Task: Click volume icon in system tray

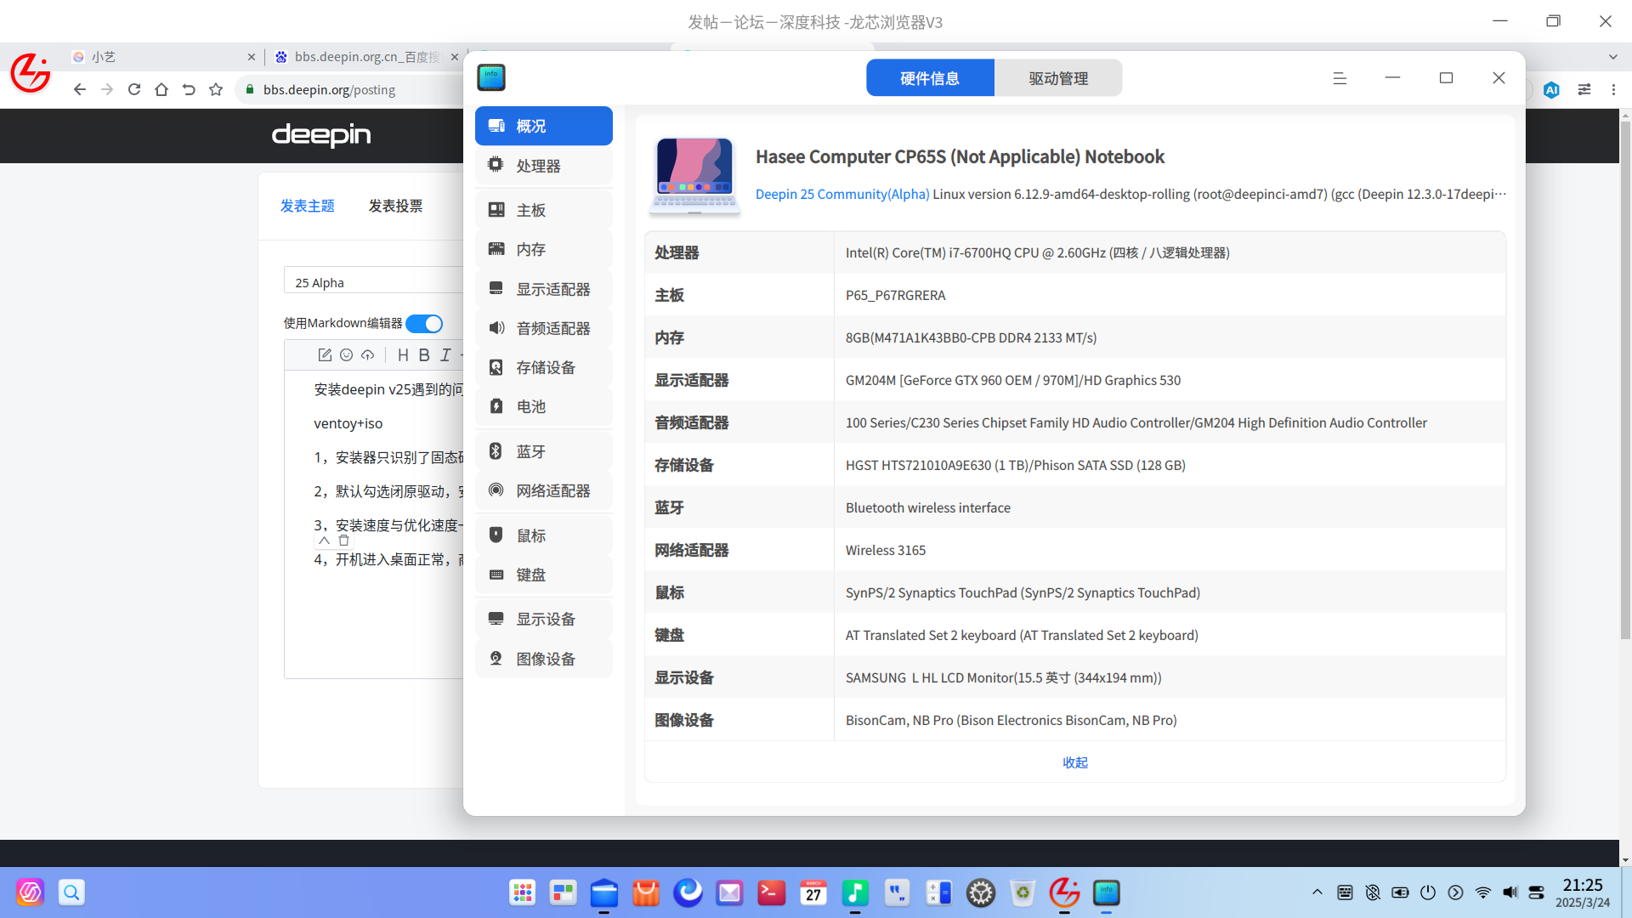Action: (x=1510, y=892)
